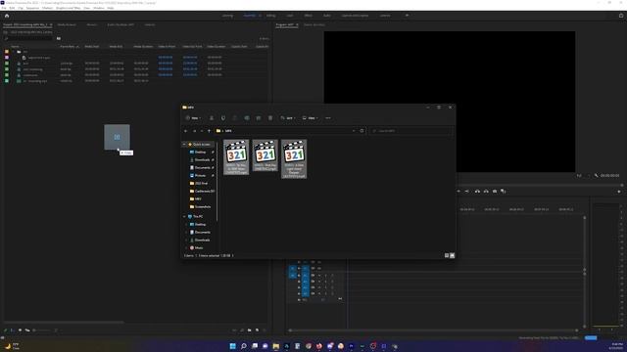The width and height of the screenshot is (627, 352).
Task: Open recent locations dropdown in Explorer
Action: (202, 131)
